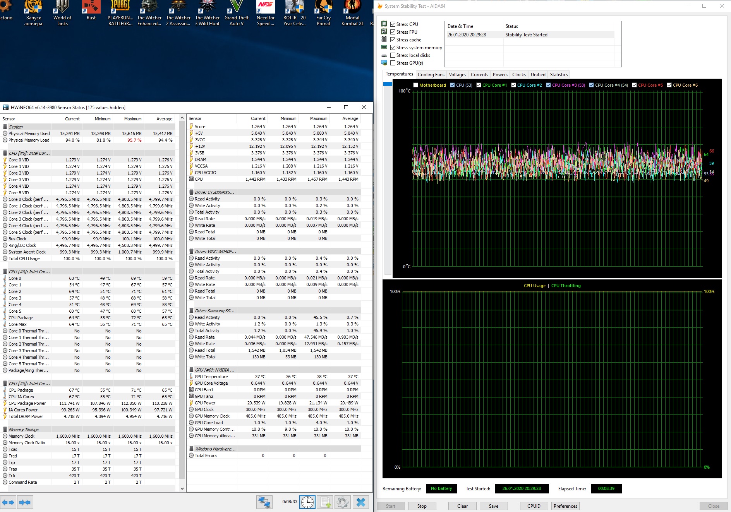Screen dimensions: 731x512
Task: Click the expand columns arrows button in HWiNFO
Action: tap(8, 502)
